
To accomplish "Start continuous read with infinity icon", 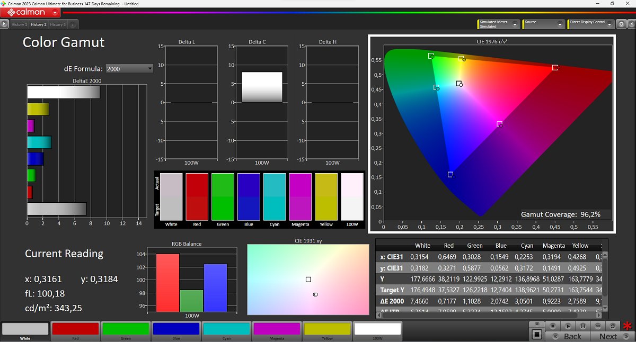I will (598, 326).
